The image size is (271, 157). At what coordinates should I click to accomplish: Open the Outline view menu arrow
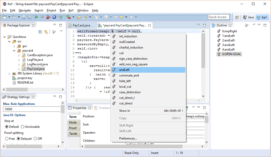(x=254, y=25)
